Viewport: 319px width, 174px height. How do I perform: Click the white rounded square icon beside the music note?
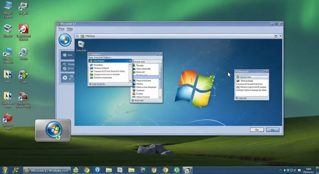pyautogui.click(x=65, y=78)
